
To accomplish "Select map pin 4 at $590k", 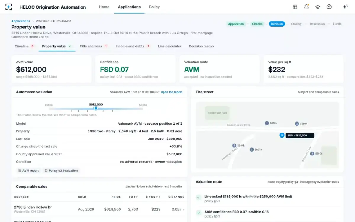I will (x=312, y=154).
